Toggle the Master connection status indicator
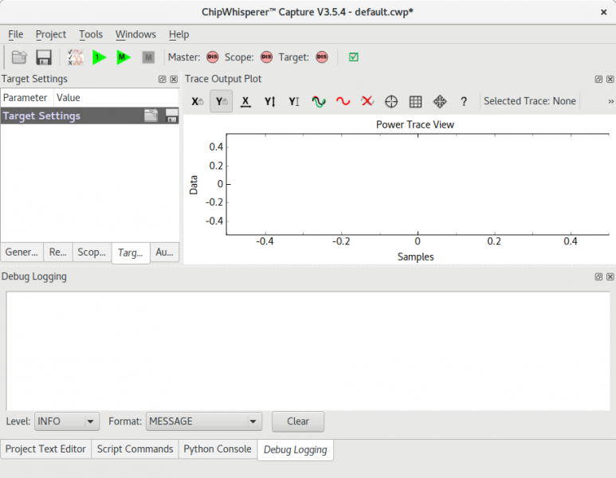 tap(213, 57)
